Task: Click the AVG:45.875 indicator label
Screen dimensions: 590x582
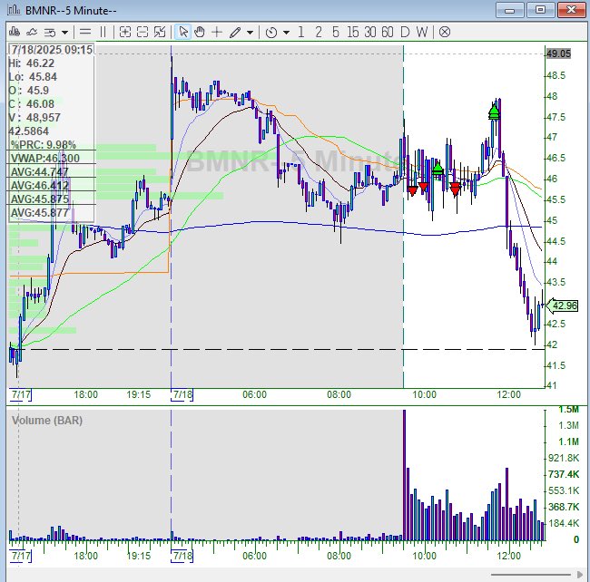Action: tap(40, 199)
